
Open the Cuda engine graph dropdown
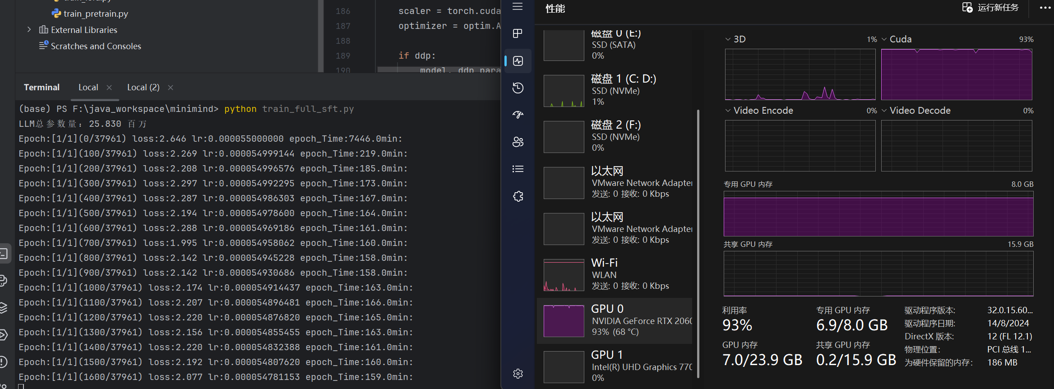884,39
